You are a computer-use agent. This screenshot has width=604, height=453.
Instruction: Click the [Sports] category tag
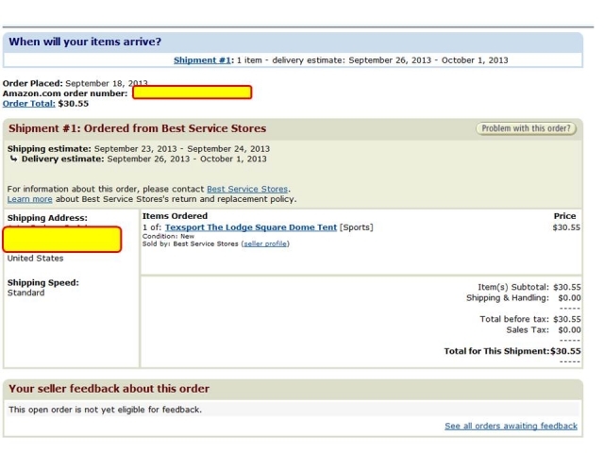(357, 227)
